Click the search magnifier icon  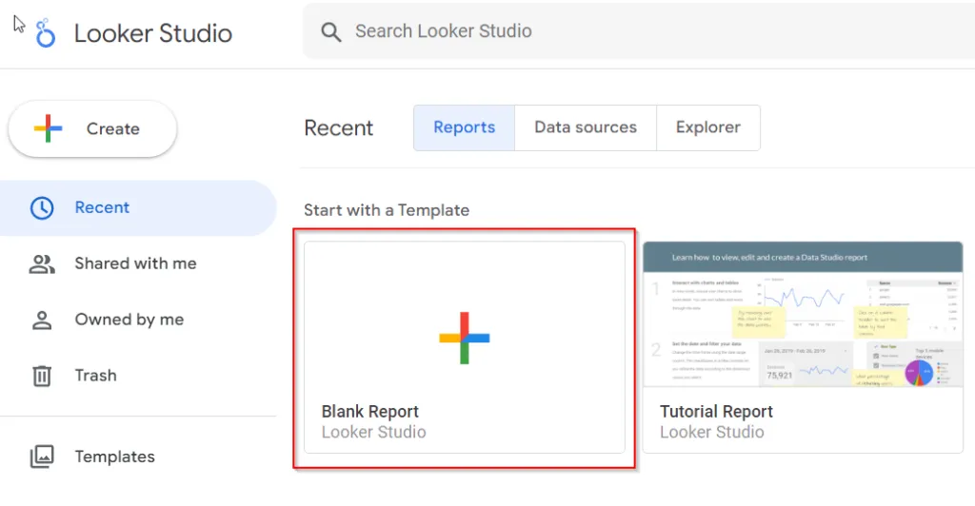330,31
